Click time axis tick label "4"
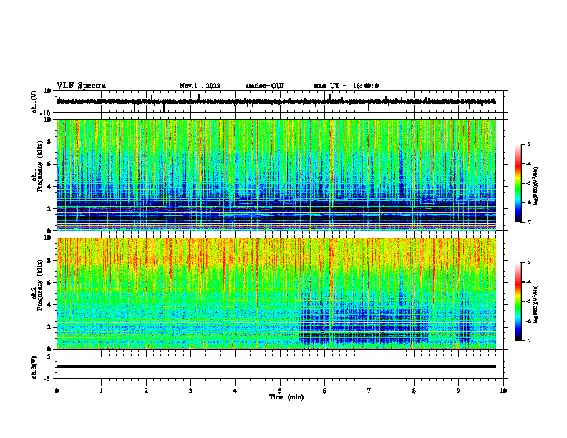The image size is (567, 438). (x=236, y=391)
